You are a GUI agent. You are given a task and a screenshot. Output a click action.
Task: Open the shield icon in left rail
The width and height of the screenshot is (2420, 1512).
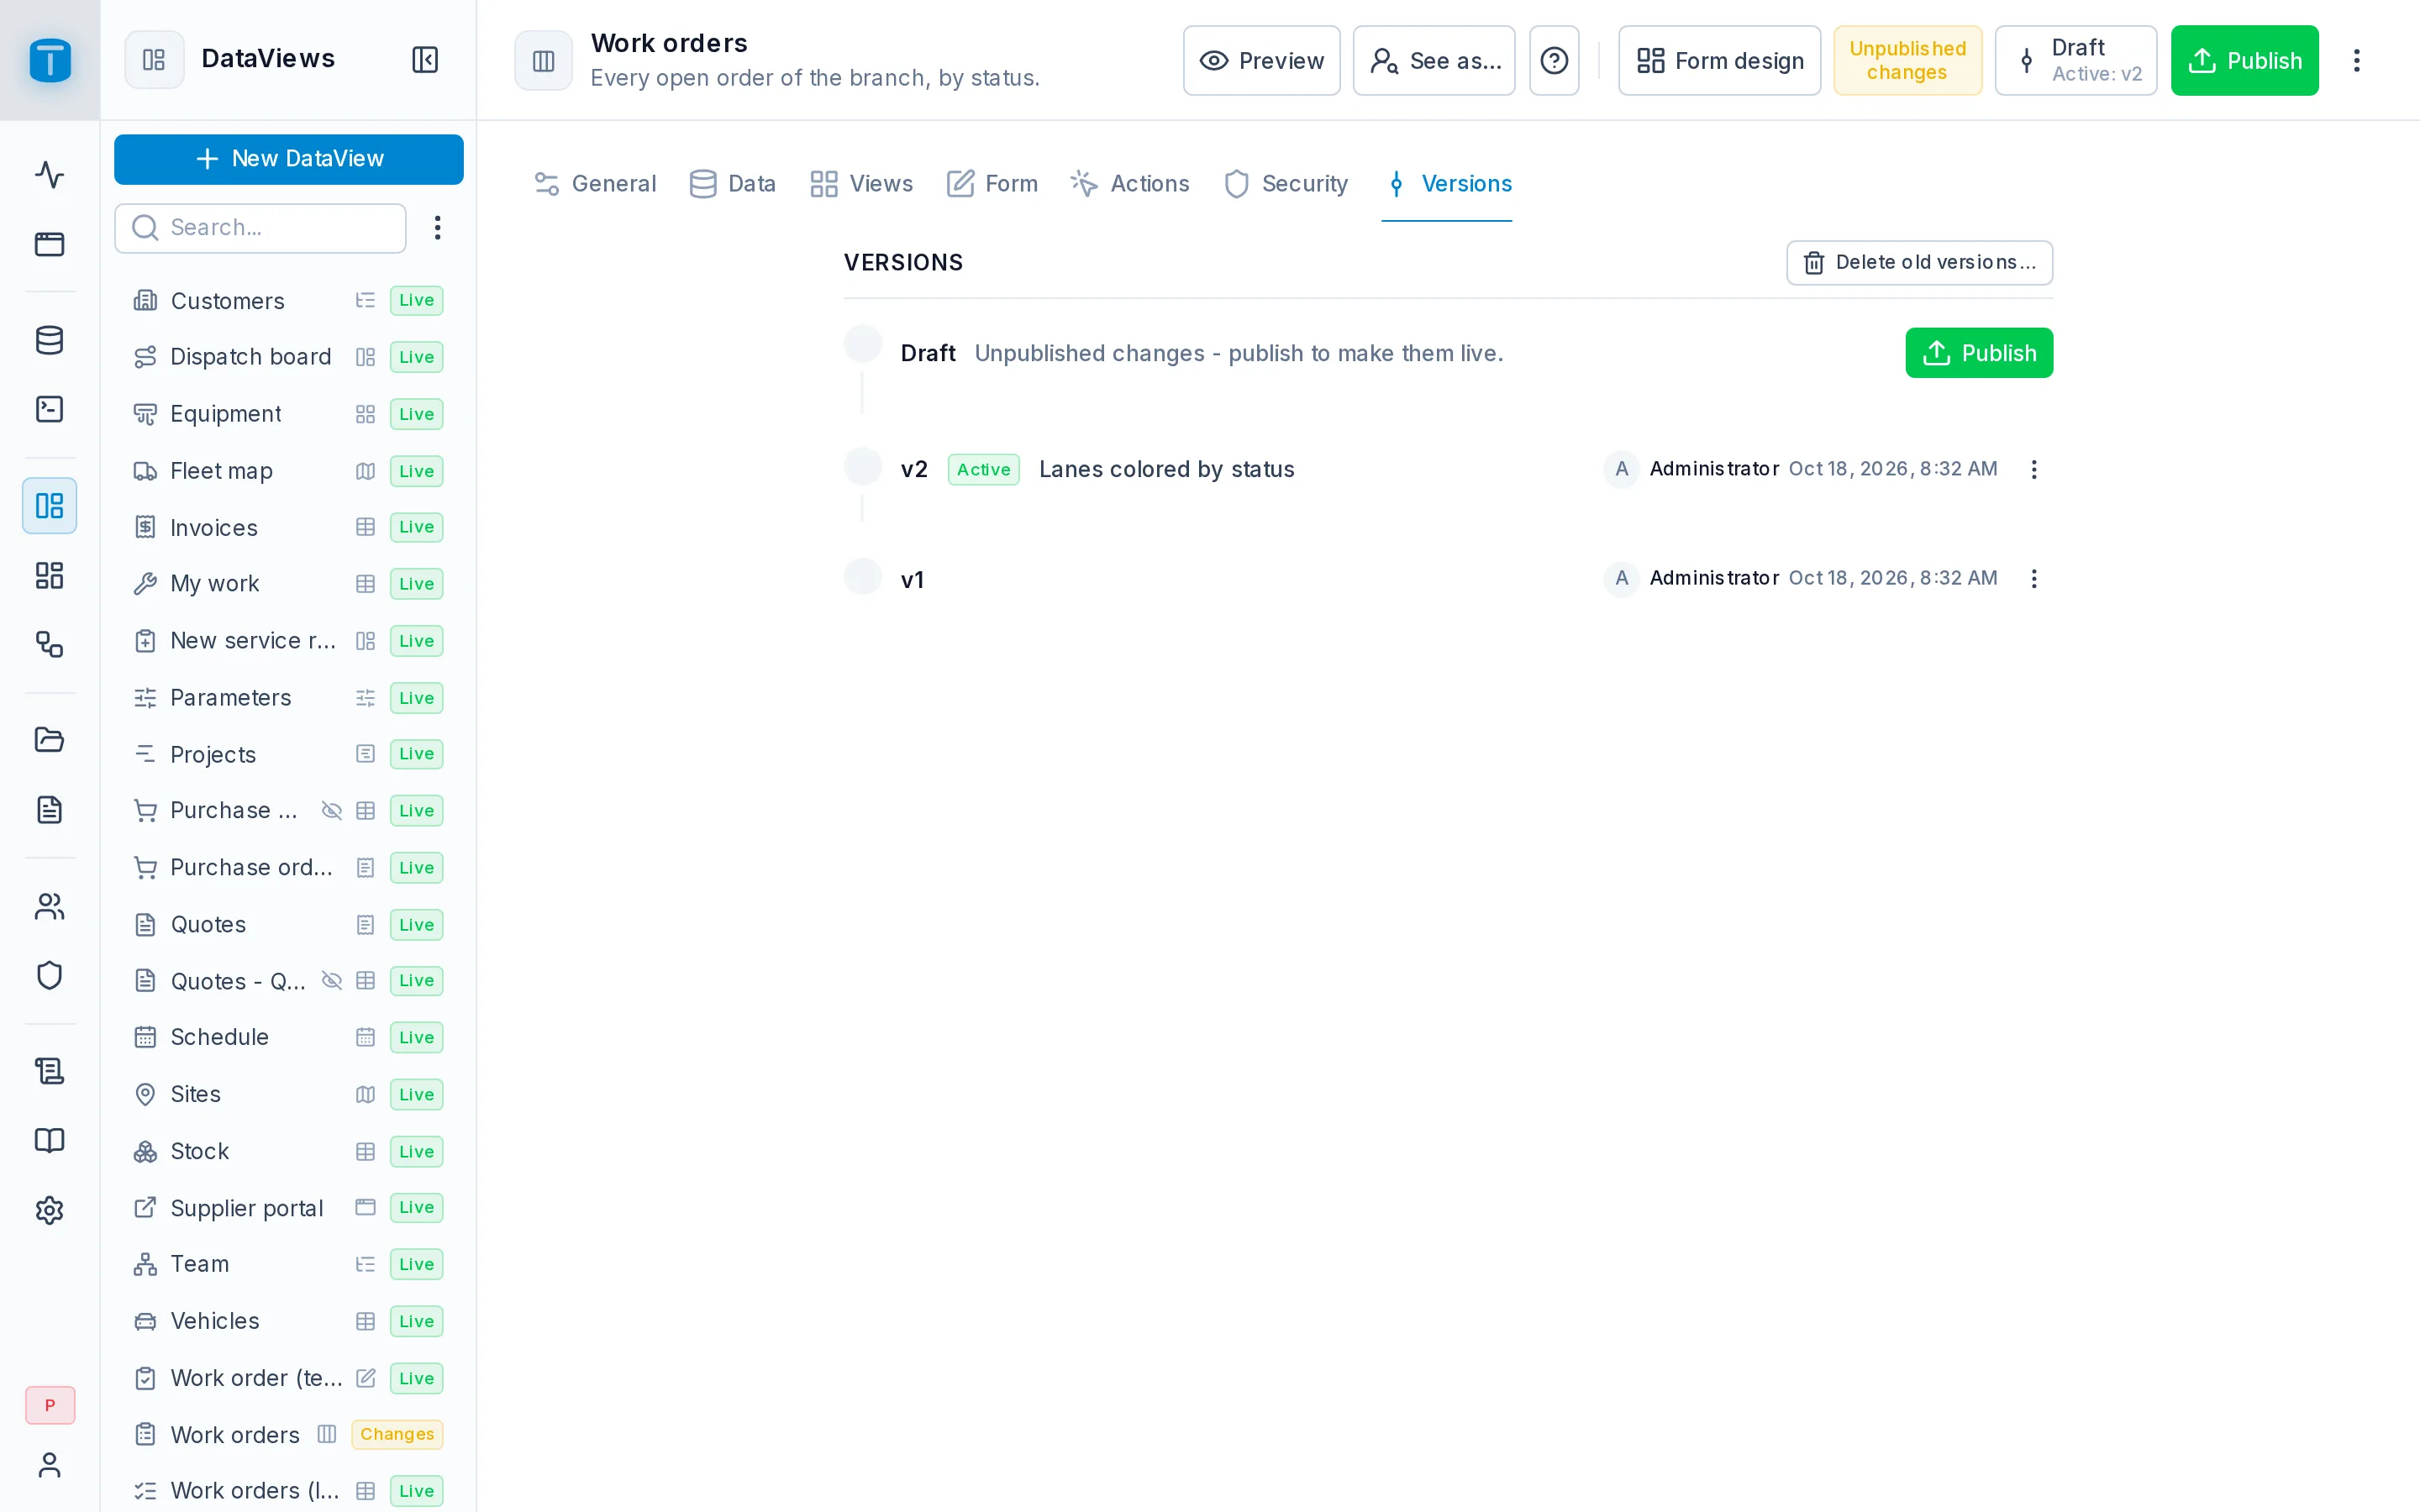click(50, 975)
